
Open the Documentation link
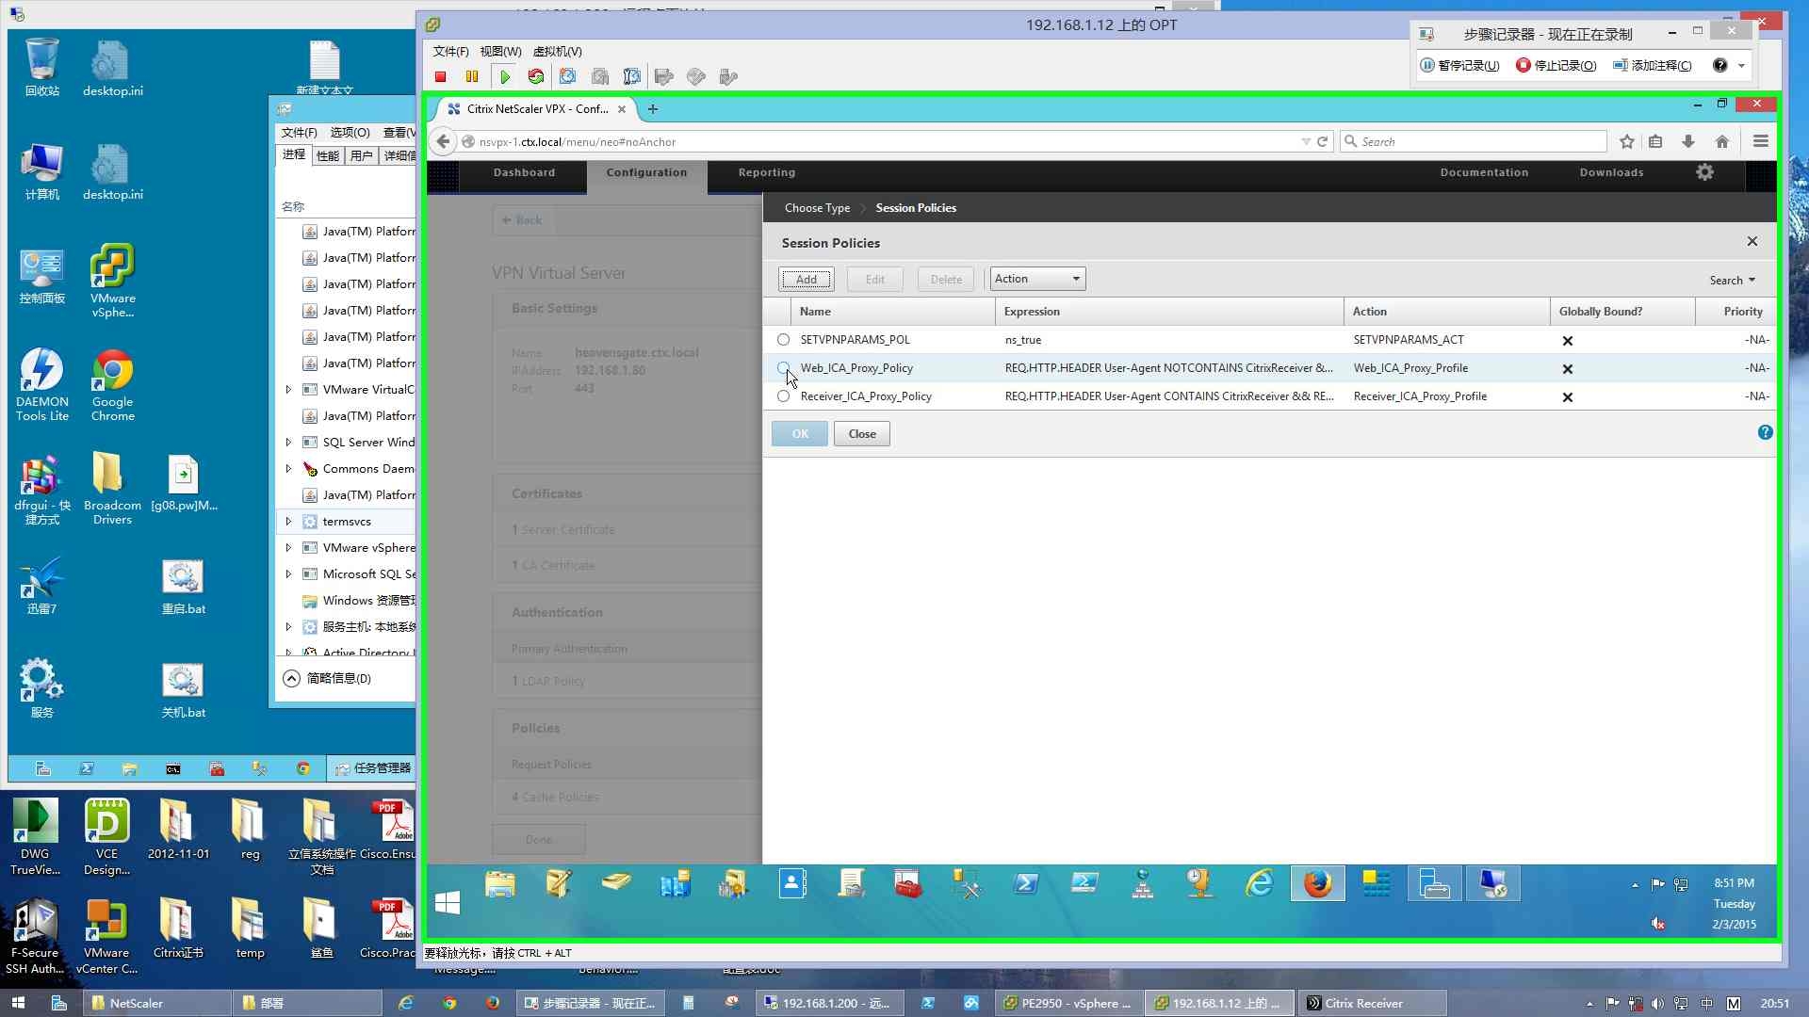tap(1484, 172)
